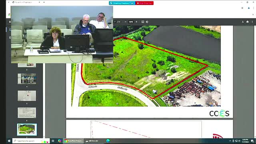Screen dimensions: 256x144
Task: Click the page number field
Action: pos(115,22)
